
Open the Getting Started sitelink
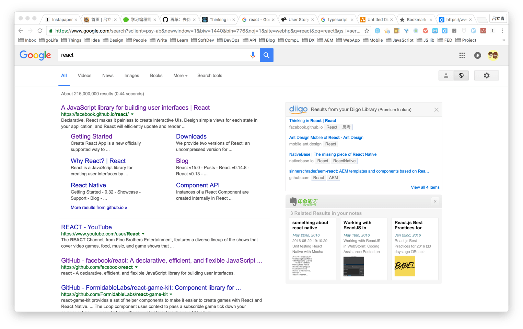tap(91, 136)
